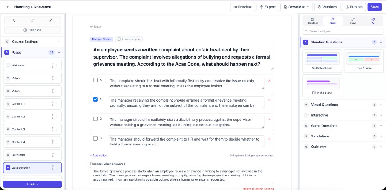Screen dimensions: 386x190
Task: Go back using the top-left arrow
Action: (x=8, y=7)
